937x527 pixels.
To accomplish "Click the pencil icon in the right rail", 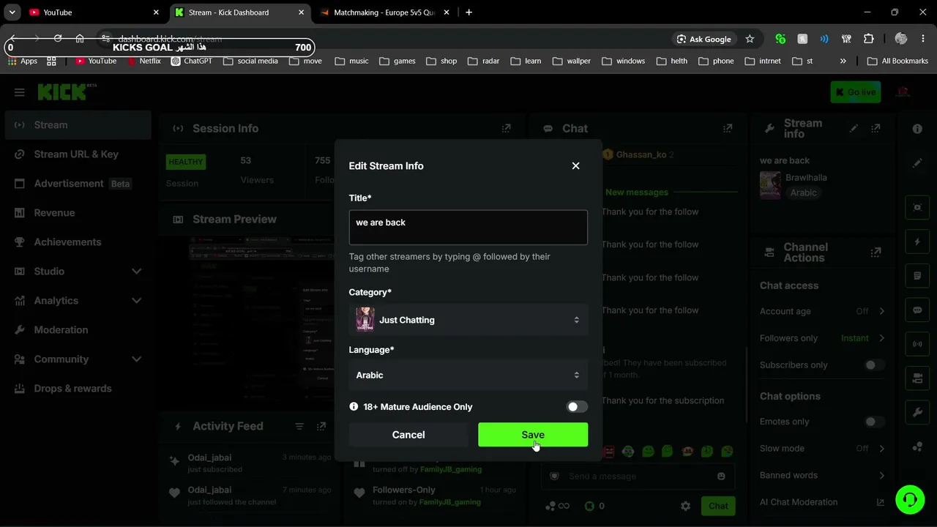I will pos(917,163).
